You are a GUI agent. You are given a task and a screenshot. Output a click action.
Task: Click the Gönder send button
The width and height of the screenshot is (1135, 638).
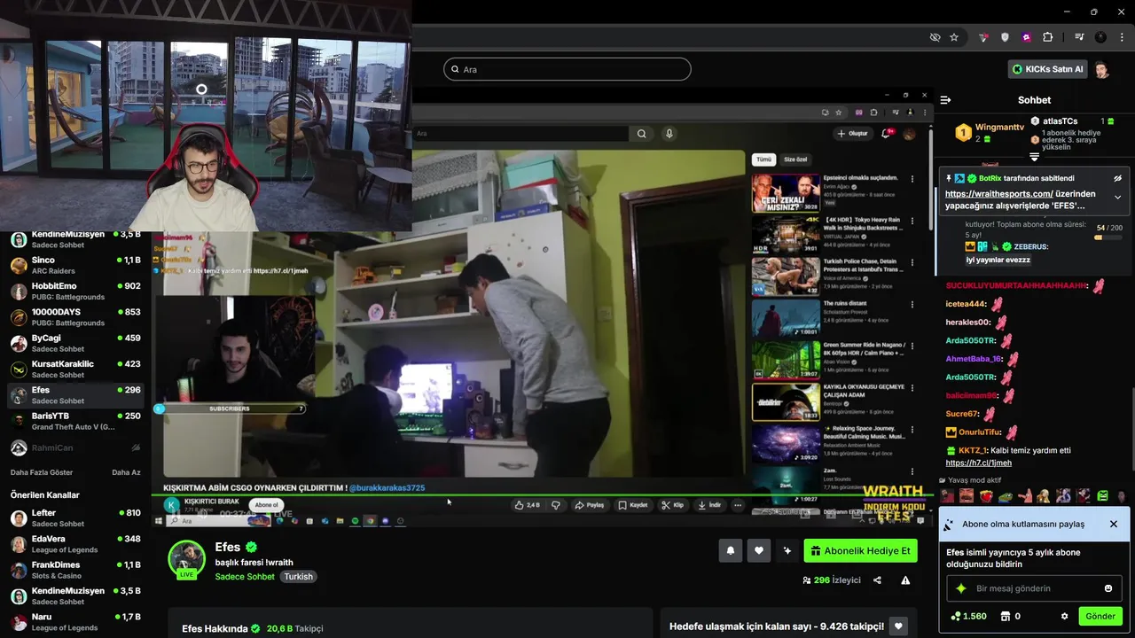1100,616
